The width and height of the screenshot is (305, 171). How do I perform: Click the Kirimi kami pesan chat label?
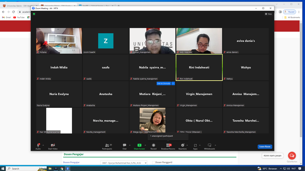[273, 155]
